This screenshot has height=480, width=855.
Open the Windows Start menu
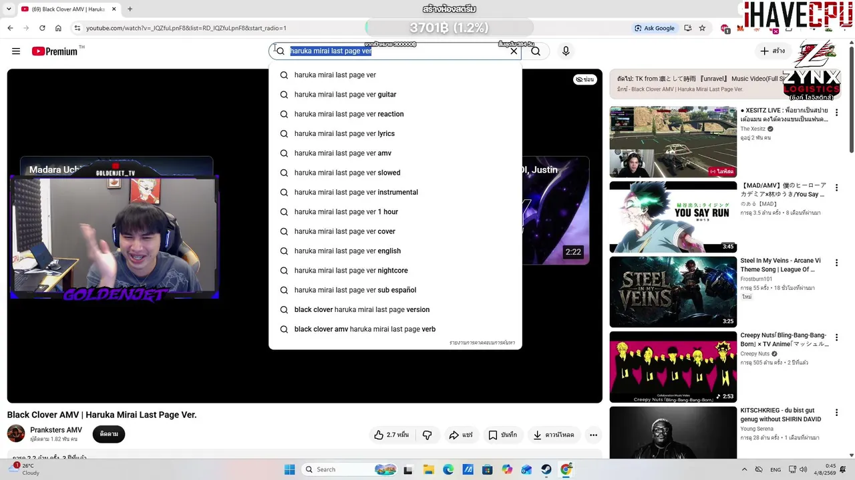(289, 469)
